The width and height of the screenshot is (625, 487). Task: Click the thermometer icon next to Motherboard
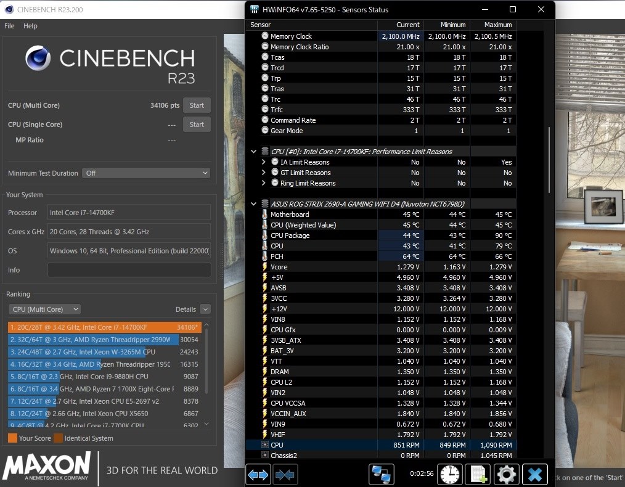coord(264,215)
